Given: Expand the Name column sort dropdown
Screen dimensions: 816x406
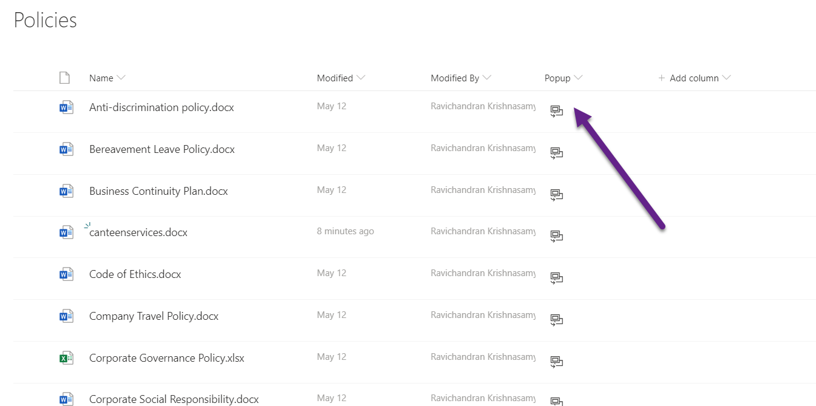Looking at the screenshot, I should tap(121, 78).
